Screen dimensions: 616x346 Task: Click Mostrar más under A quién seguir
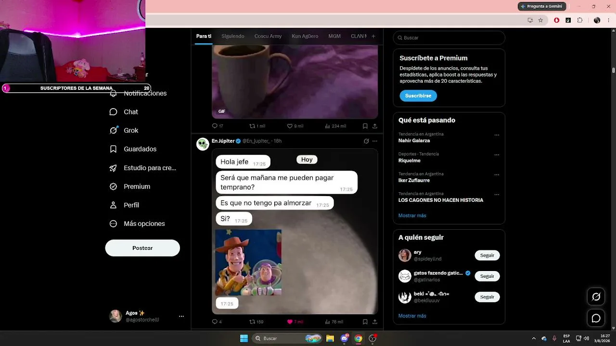point(412,316)
